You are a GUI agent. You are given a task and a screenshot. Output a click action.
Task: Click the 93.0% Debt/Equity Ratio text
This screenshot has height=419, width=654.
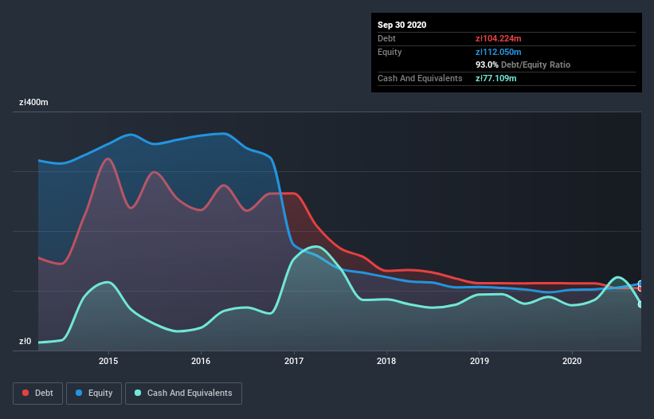tap(523, 65)
